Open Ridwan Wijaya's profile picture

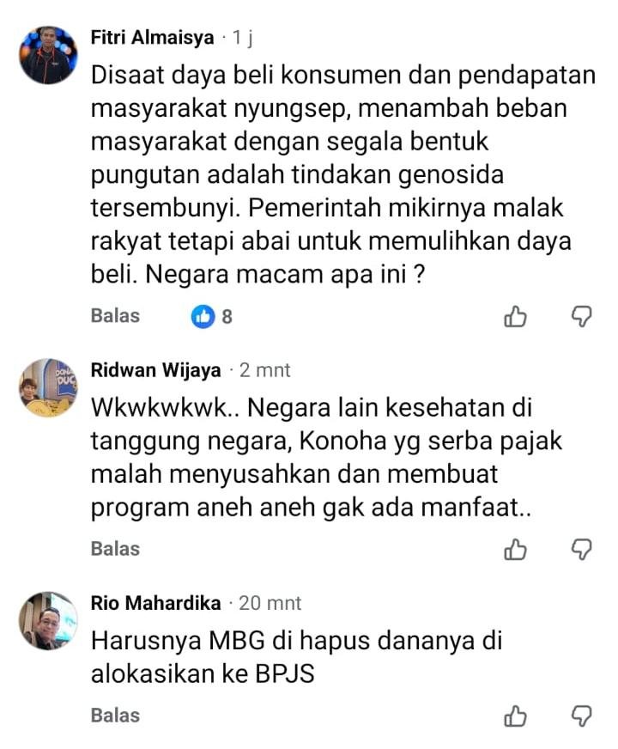(48, 388)
